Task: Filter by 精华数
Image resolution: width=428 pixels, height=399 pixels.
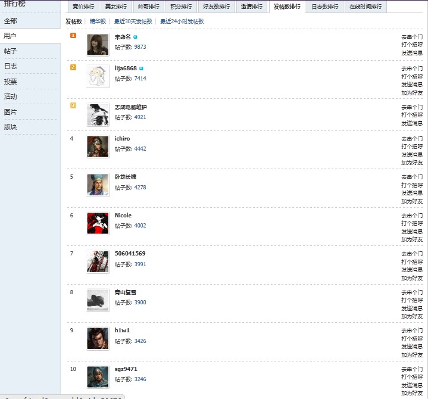Action: coord(98,21)
